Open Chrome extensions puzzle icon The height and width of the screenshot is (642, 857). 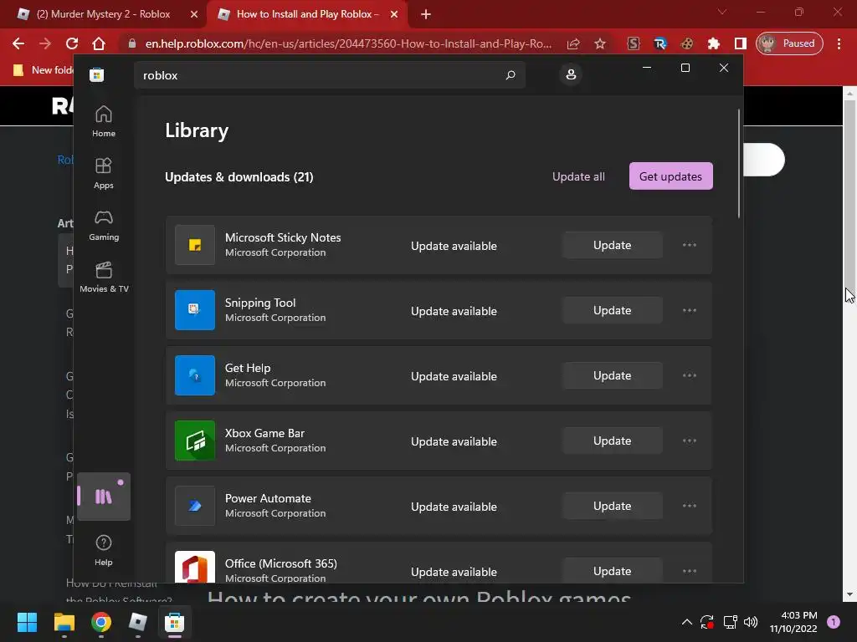713,43
